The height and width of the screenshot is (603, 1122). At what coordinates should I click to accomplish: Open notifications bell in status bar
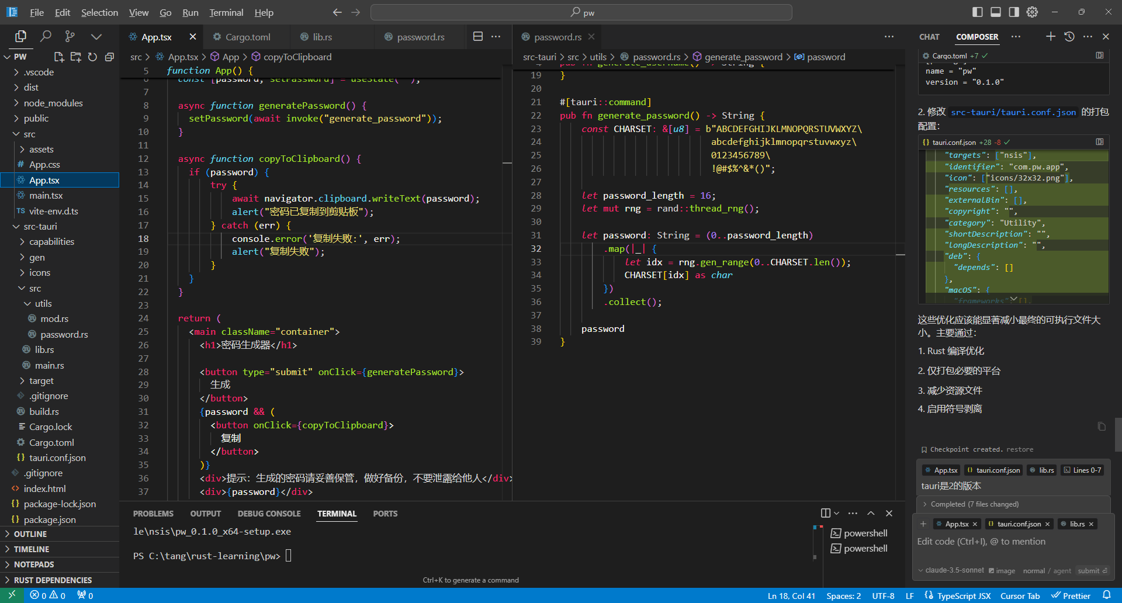pyautogui.click(x=1106, y=595)
